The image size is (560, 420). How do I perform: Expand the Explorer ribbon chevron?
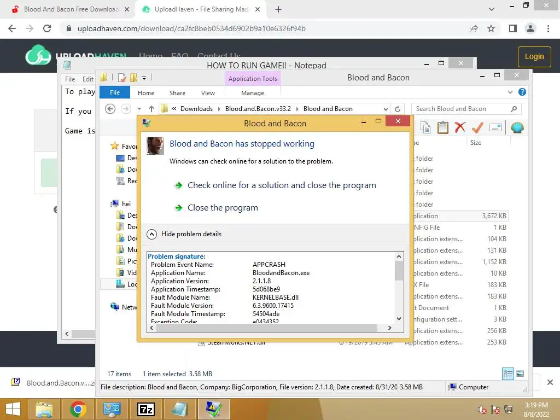click(x=510, y=92)
